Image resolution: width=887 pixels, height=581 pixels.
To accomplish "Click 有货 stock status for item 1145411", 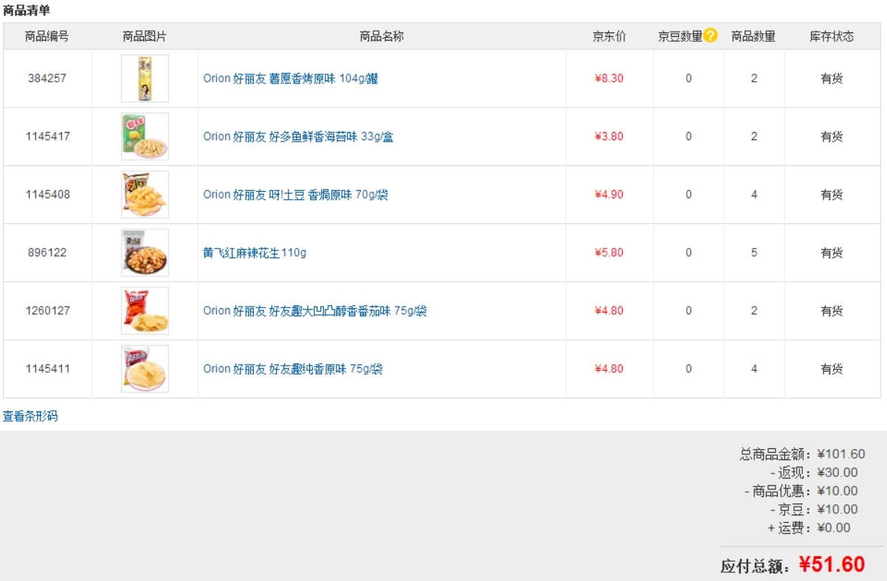I will [832, 369].
